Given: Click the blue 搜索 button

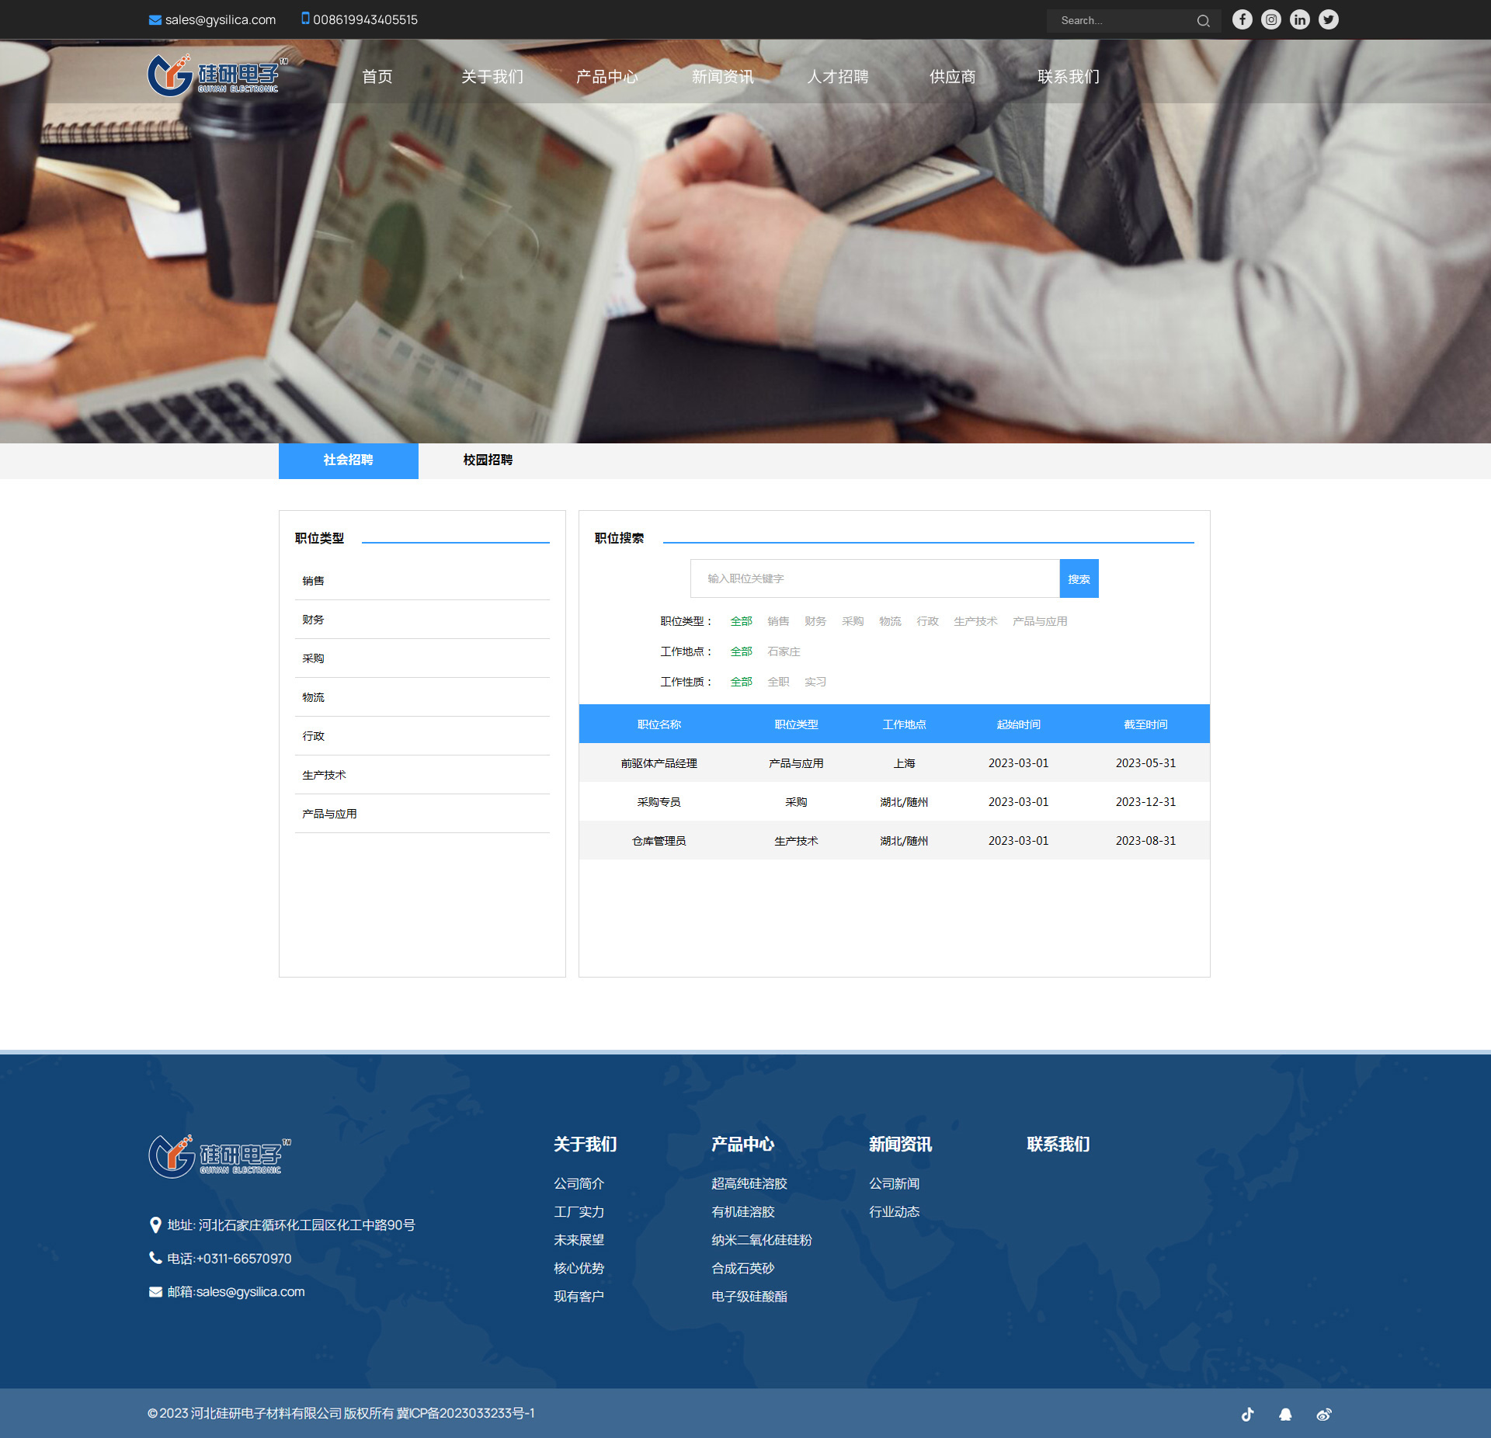Looking at the screenshot, I should pyautogui.click(x=1079, y=578).
